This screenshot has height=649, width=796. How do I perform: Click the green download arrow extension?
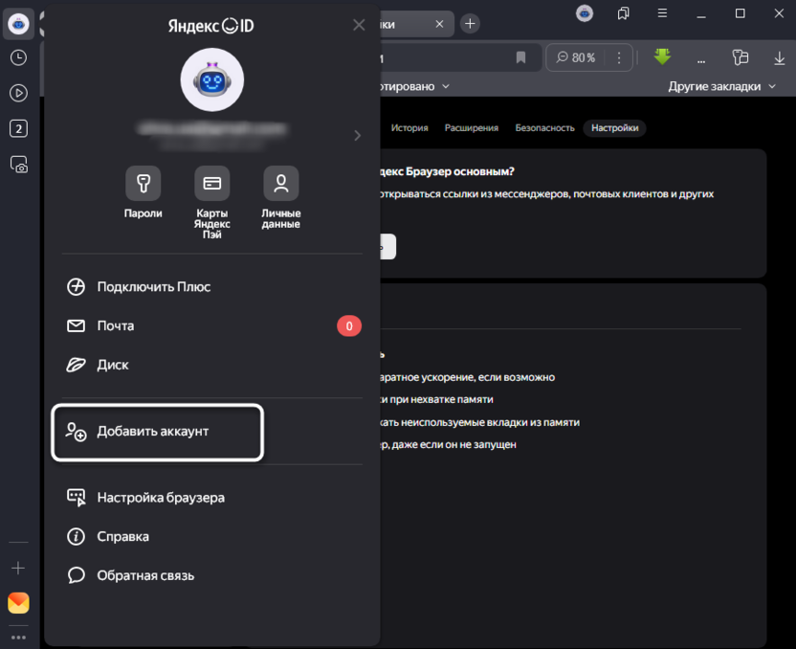(662, 56)
